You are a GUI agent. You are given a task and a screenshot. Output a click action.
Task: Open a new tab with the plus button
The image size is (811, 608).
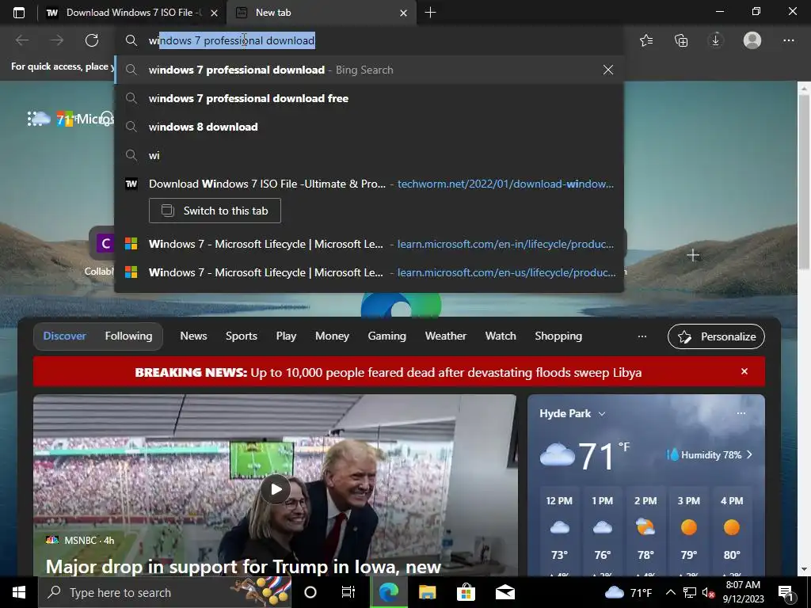tap(430, 13)
